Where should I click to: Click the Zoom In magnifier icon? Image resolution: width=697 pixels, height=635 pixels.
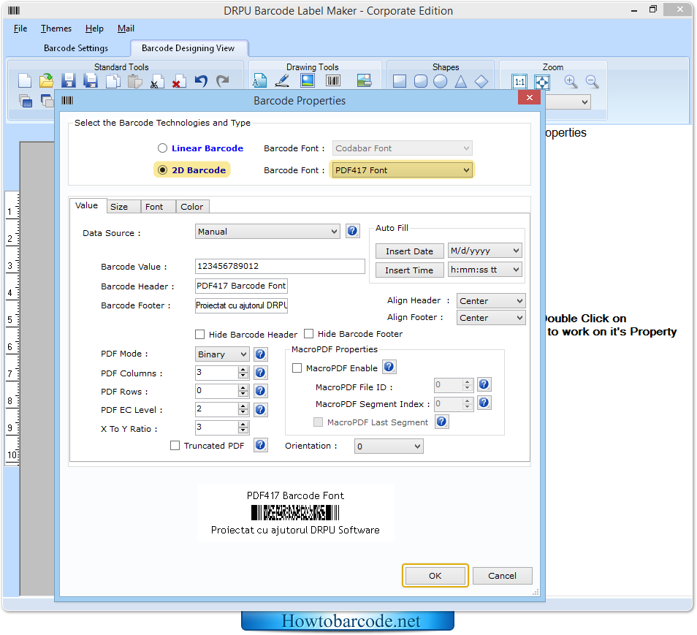[x=571, y=81]
